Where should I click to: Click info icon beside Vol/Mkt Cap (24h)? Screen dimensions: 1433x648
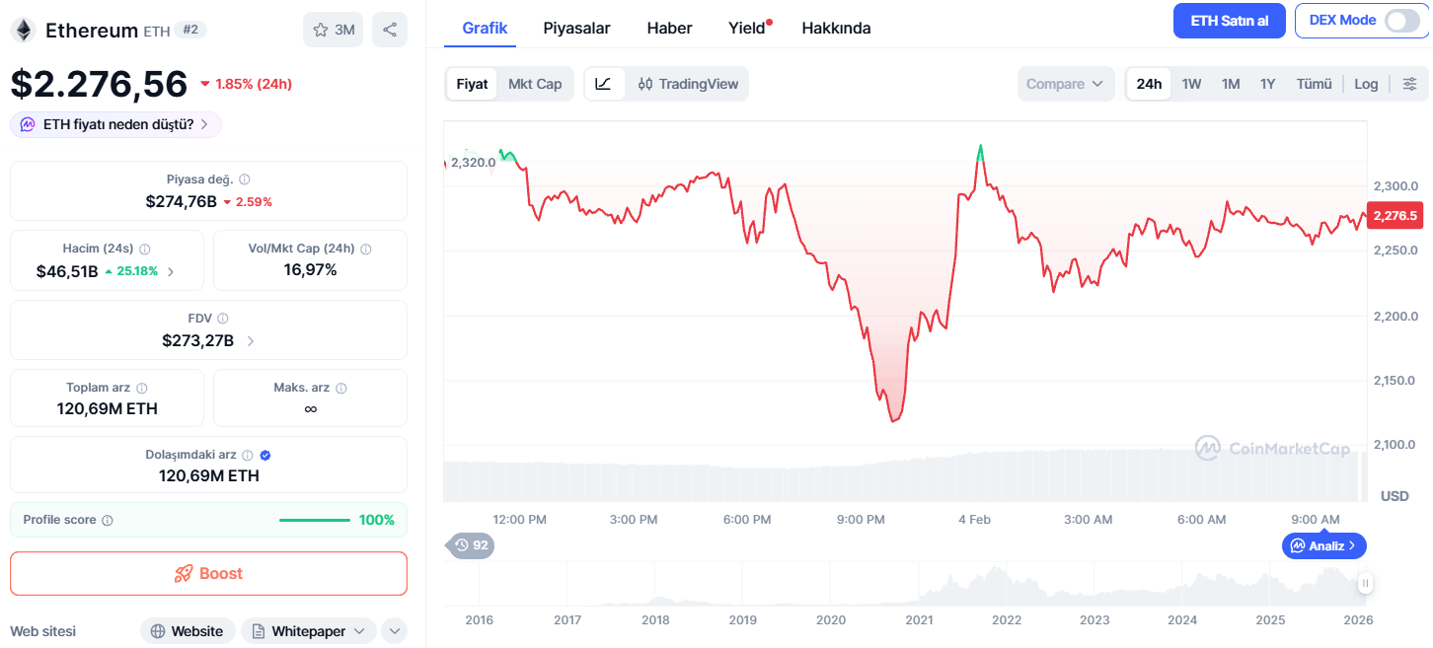pos(366,250)
